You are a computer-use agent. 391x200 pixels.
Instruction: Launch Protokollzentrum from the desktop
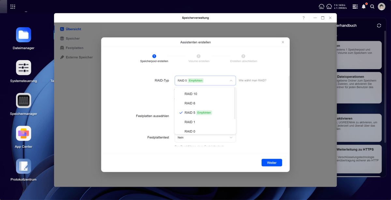(23, 170)
